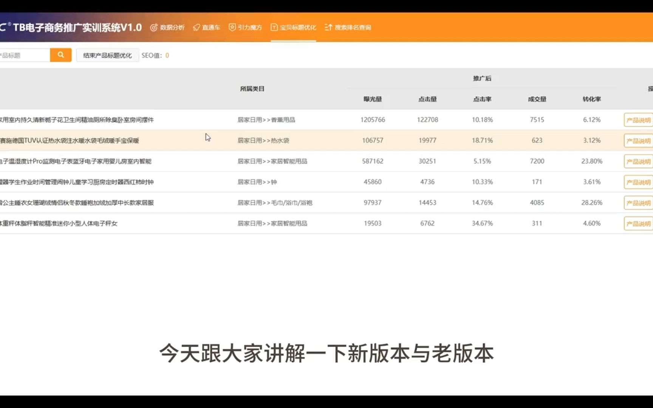Click the 点击量 column header
653x408 pixels.
click(x=427, y=99)
